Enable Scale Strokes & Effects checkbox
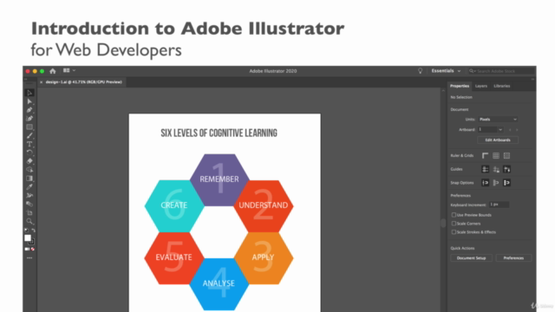Image resolution: width=555 pixels, height=312 pixels. pos(454,232)
